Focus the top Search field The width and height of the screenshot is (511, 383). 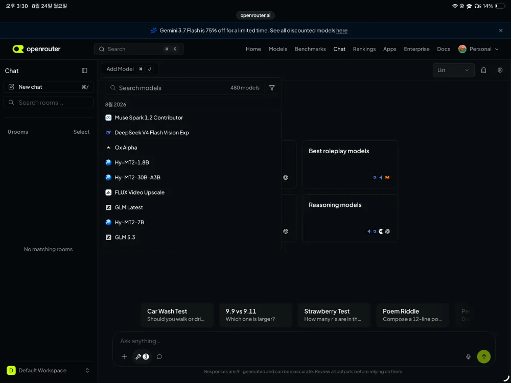[x=139, y=49]
